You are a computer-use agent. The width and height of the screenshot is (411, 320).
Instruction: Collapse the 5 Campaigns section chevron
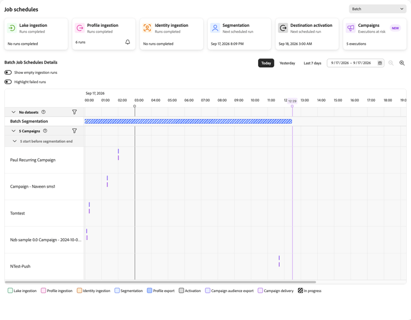[x=14, y=131]
